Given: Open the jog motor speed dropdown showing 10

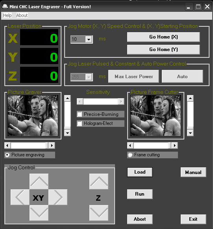Looking at the screenshot, I should tap(89, 39).
